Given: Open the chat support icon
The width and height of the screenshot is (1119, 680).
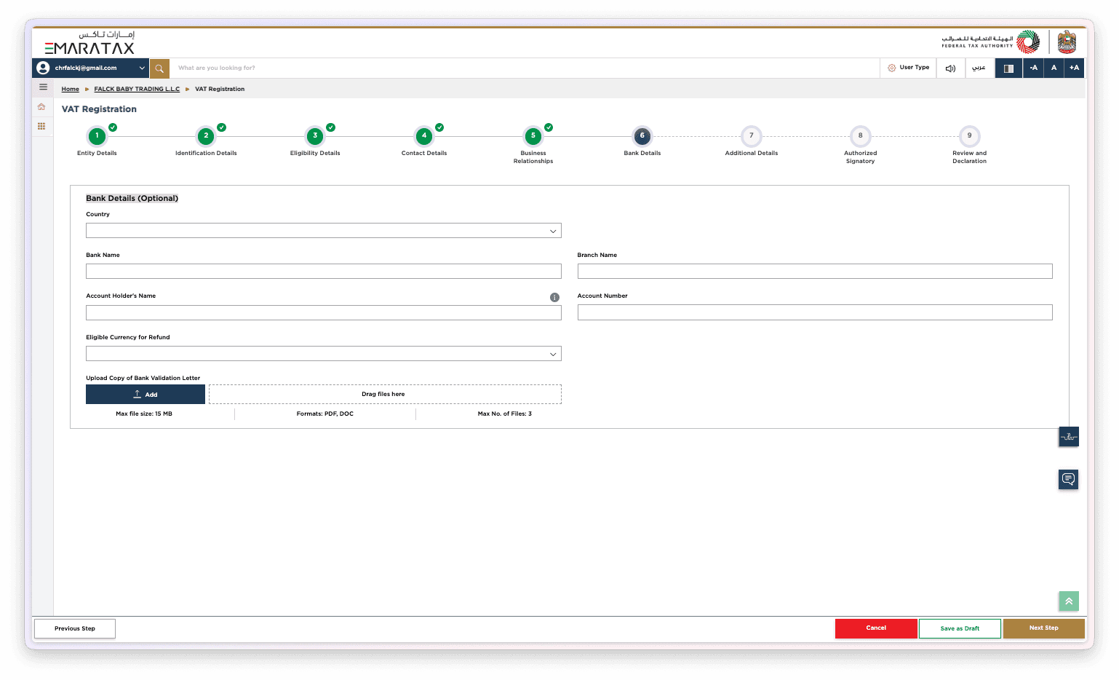Looking at the screenshot, I should pos(1068,479).
